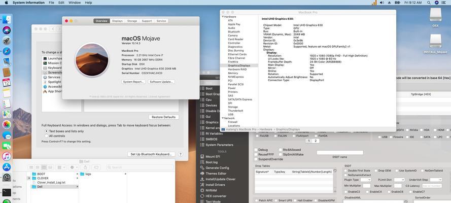Open Terminal from the Dock
The image size is (451, 203).
point(7,192)
